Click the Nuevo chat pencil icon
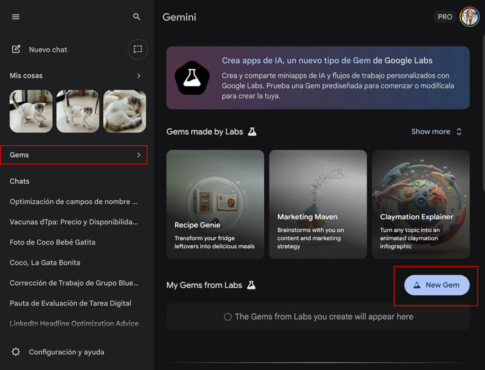This screenshot has width=485, height=370. click(x=16, y=49)
